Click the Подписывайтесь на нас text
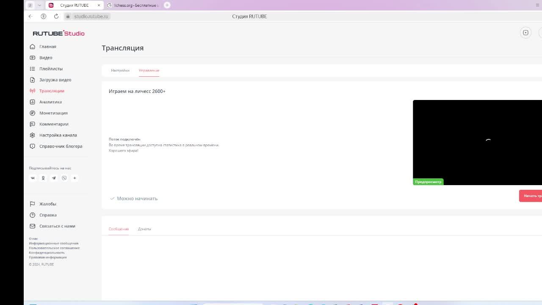542x305 pixels. (50, 168)
